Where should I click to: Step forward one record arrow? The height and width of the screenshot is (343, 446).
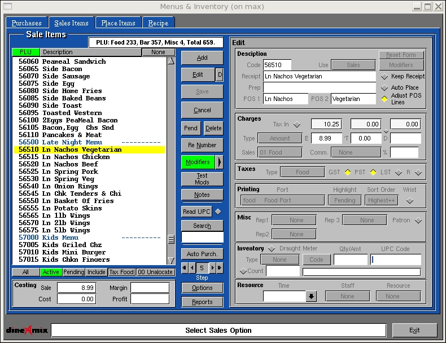point(212,268)
